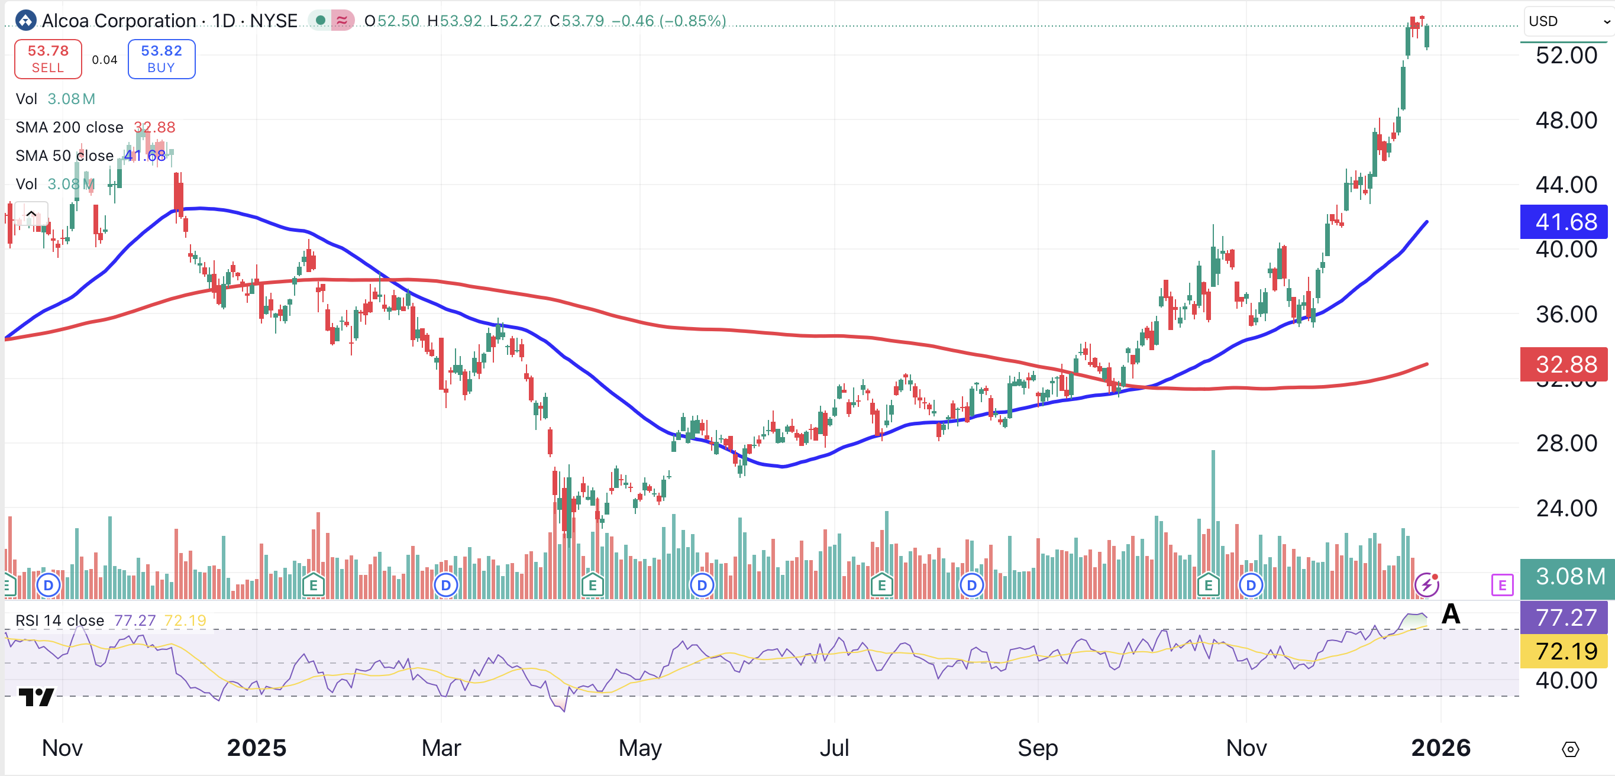Click the 2026 label on time axis
Viewport: 1615px width, 776px height.
point(1440,748)
